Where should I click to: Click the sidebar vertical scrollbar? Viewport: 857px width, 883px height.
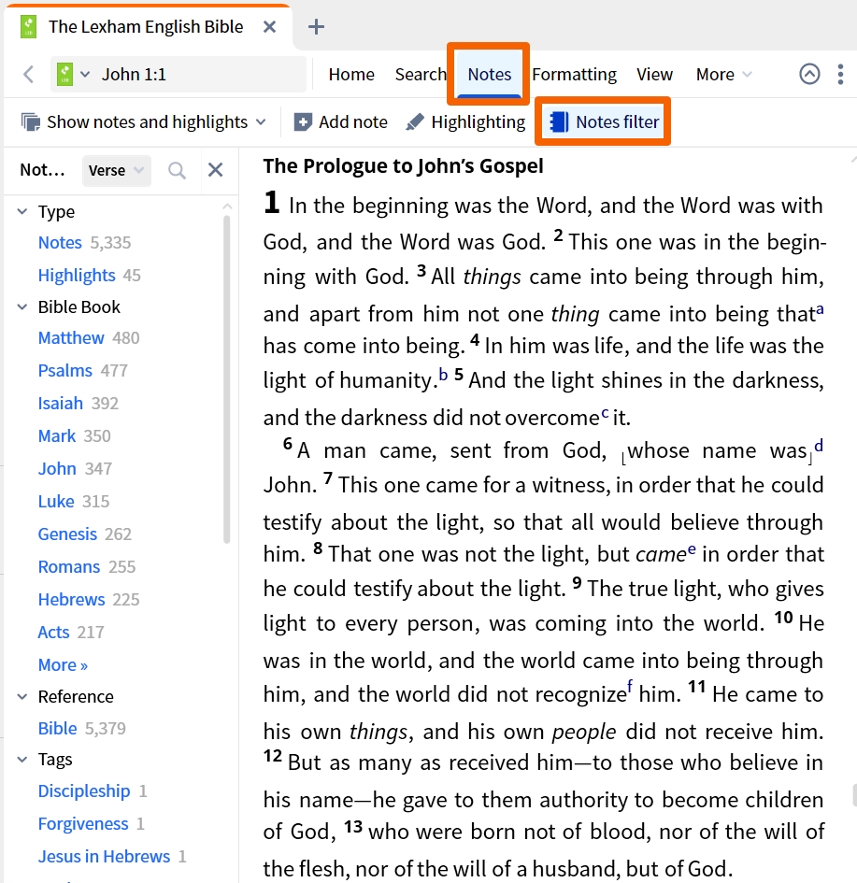click(x=227, y=379)
